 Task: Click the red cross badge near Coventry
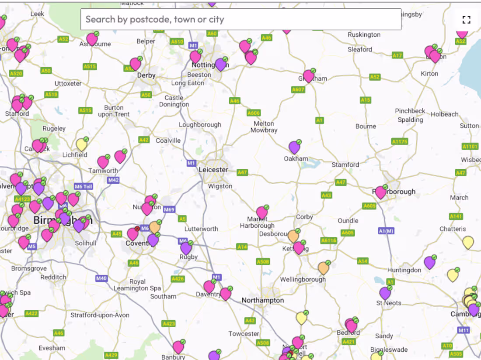[x=137, y=228]
